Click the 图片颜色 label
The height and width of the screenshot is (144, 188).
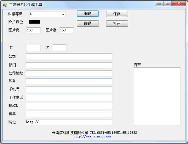[16, 22]
